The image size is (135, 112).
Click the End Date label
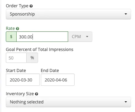50,70
